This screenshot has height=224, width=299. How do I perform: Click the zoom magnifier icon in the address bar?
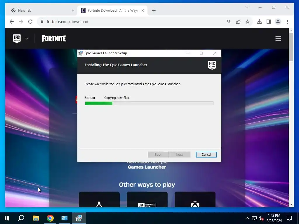coord(229,22)
